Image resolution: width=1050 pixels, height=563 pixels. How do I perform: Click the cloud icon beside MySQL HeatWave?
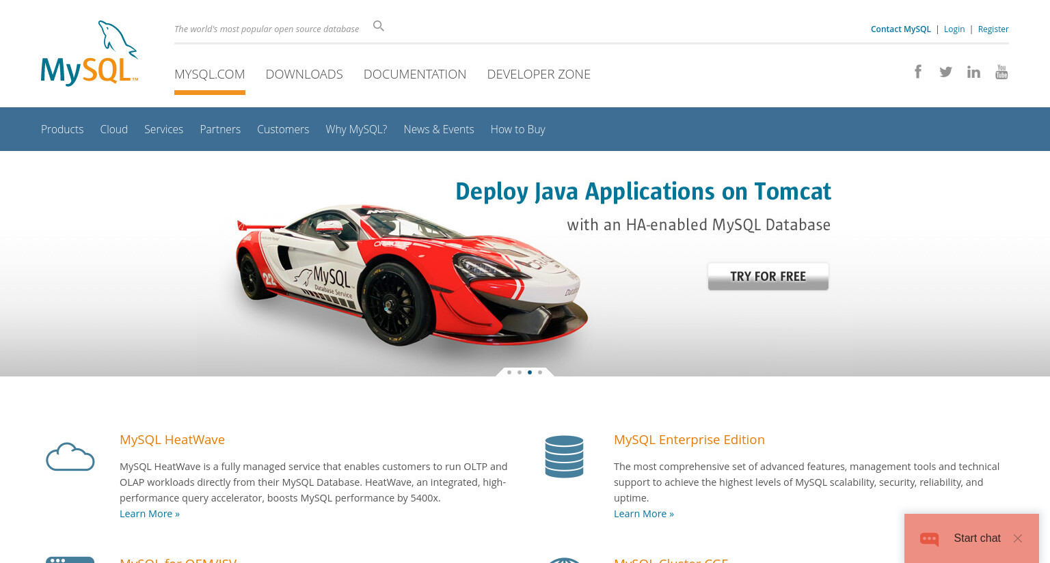(x=70, y=456)
